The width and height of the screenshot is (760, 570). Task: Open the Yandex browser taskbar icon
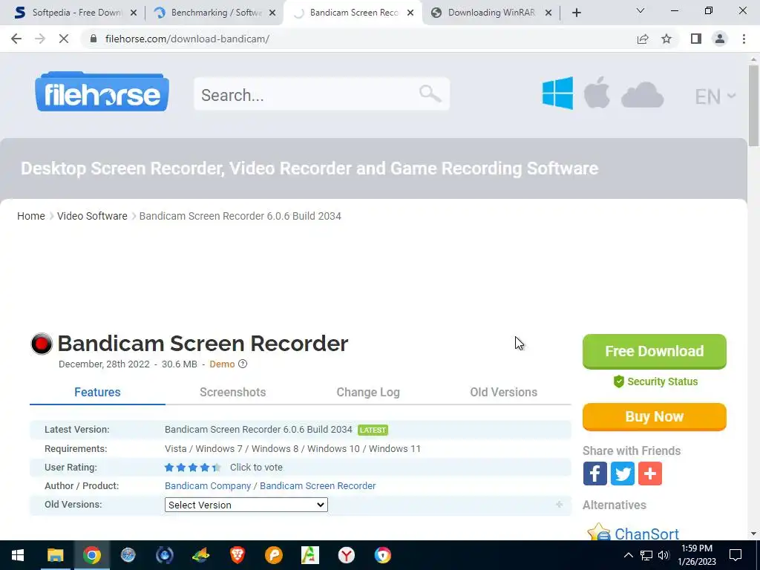[346, 555]
